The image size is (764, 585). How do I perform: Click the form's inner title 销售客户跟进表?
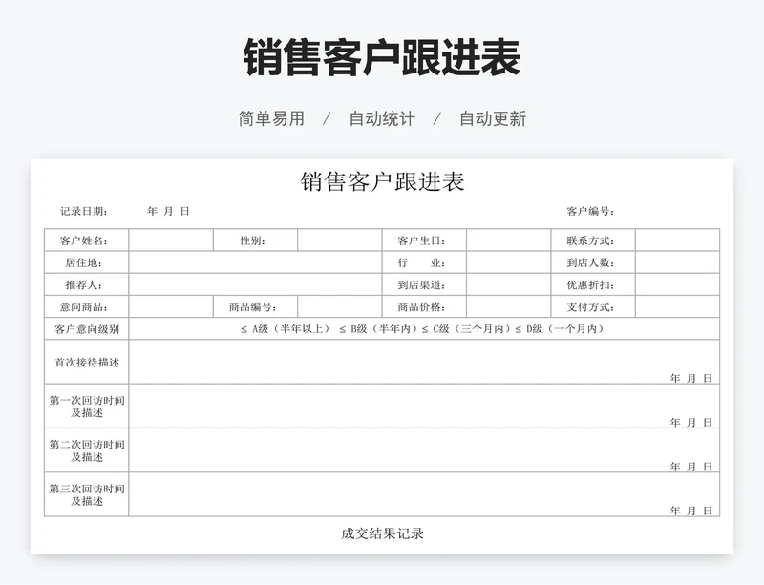point(382,181)
